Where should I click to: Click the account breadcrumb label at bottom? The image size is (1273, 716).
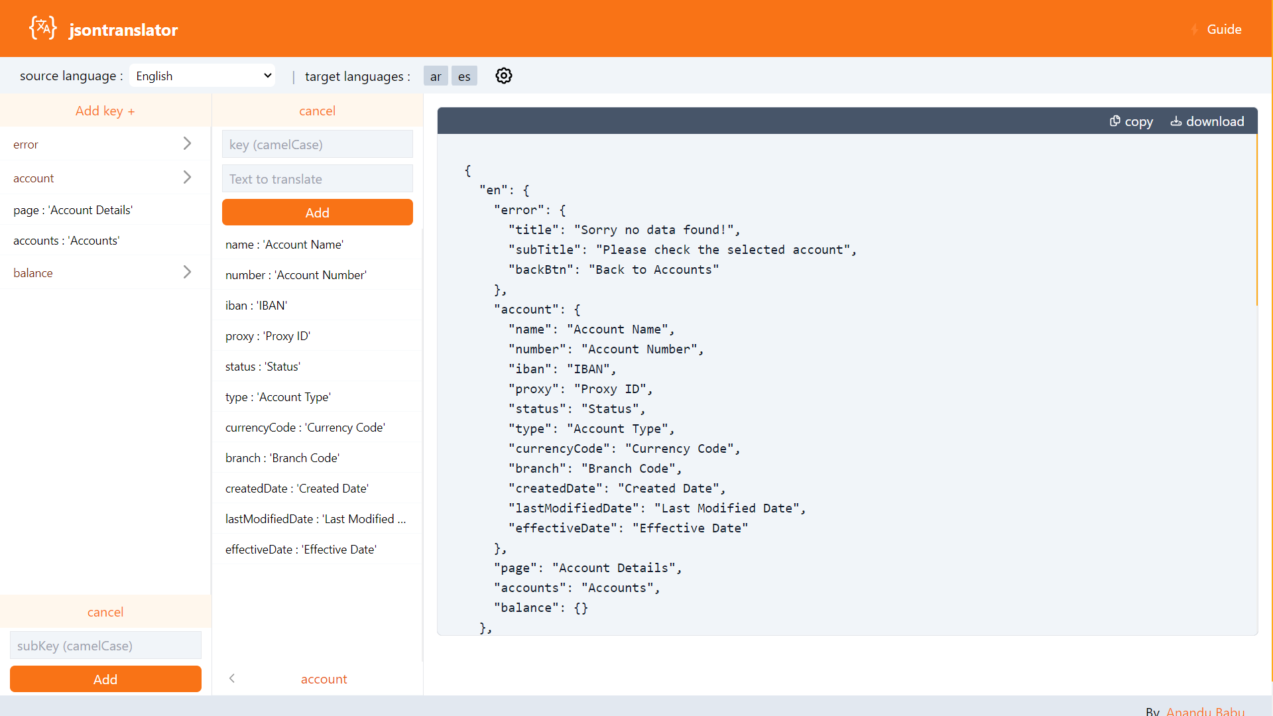pyautogui.click(x=324, y=679)
